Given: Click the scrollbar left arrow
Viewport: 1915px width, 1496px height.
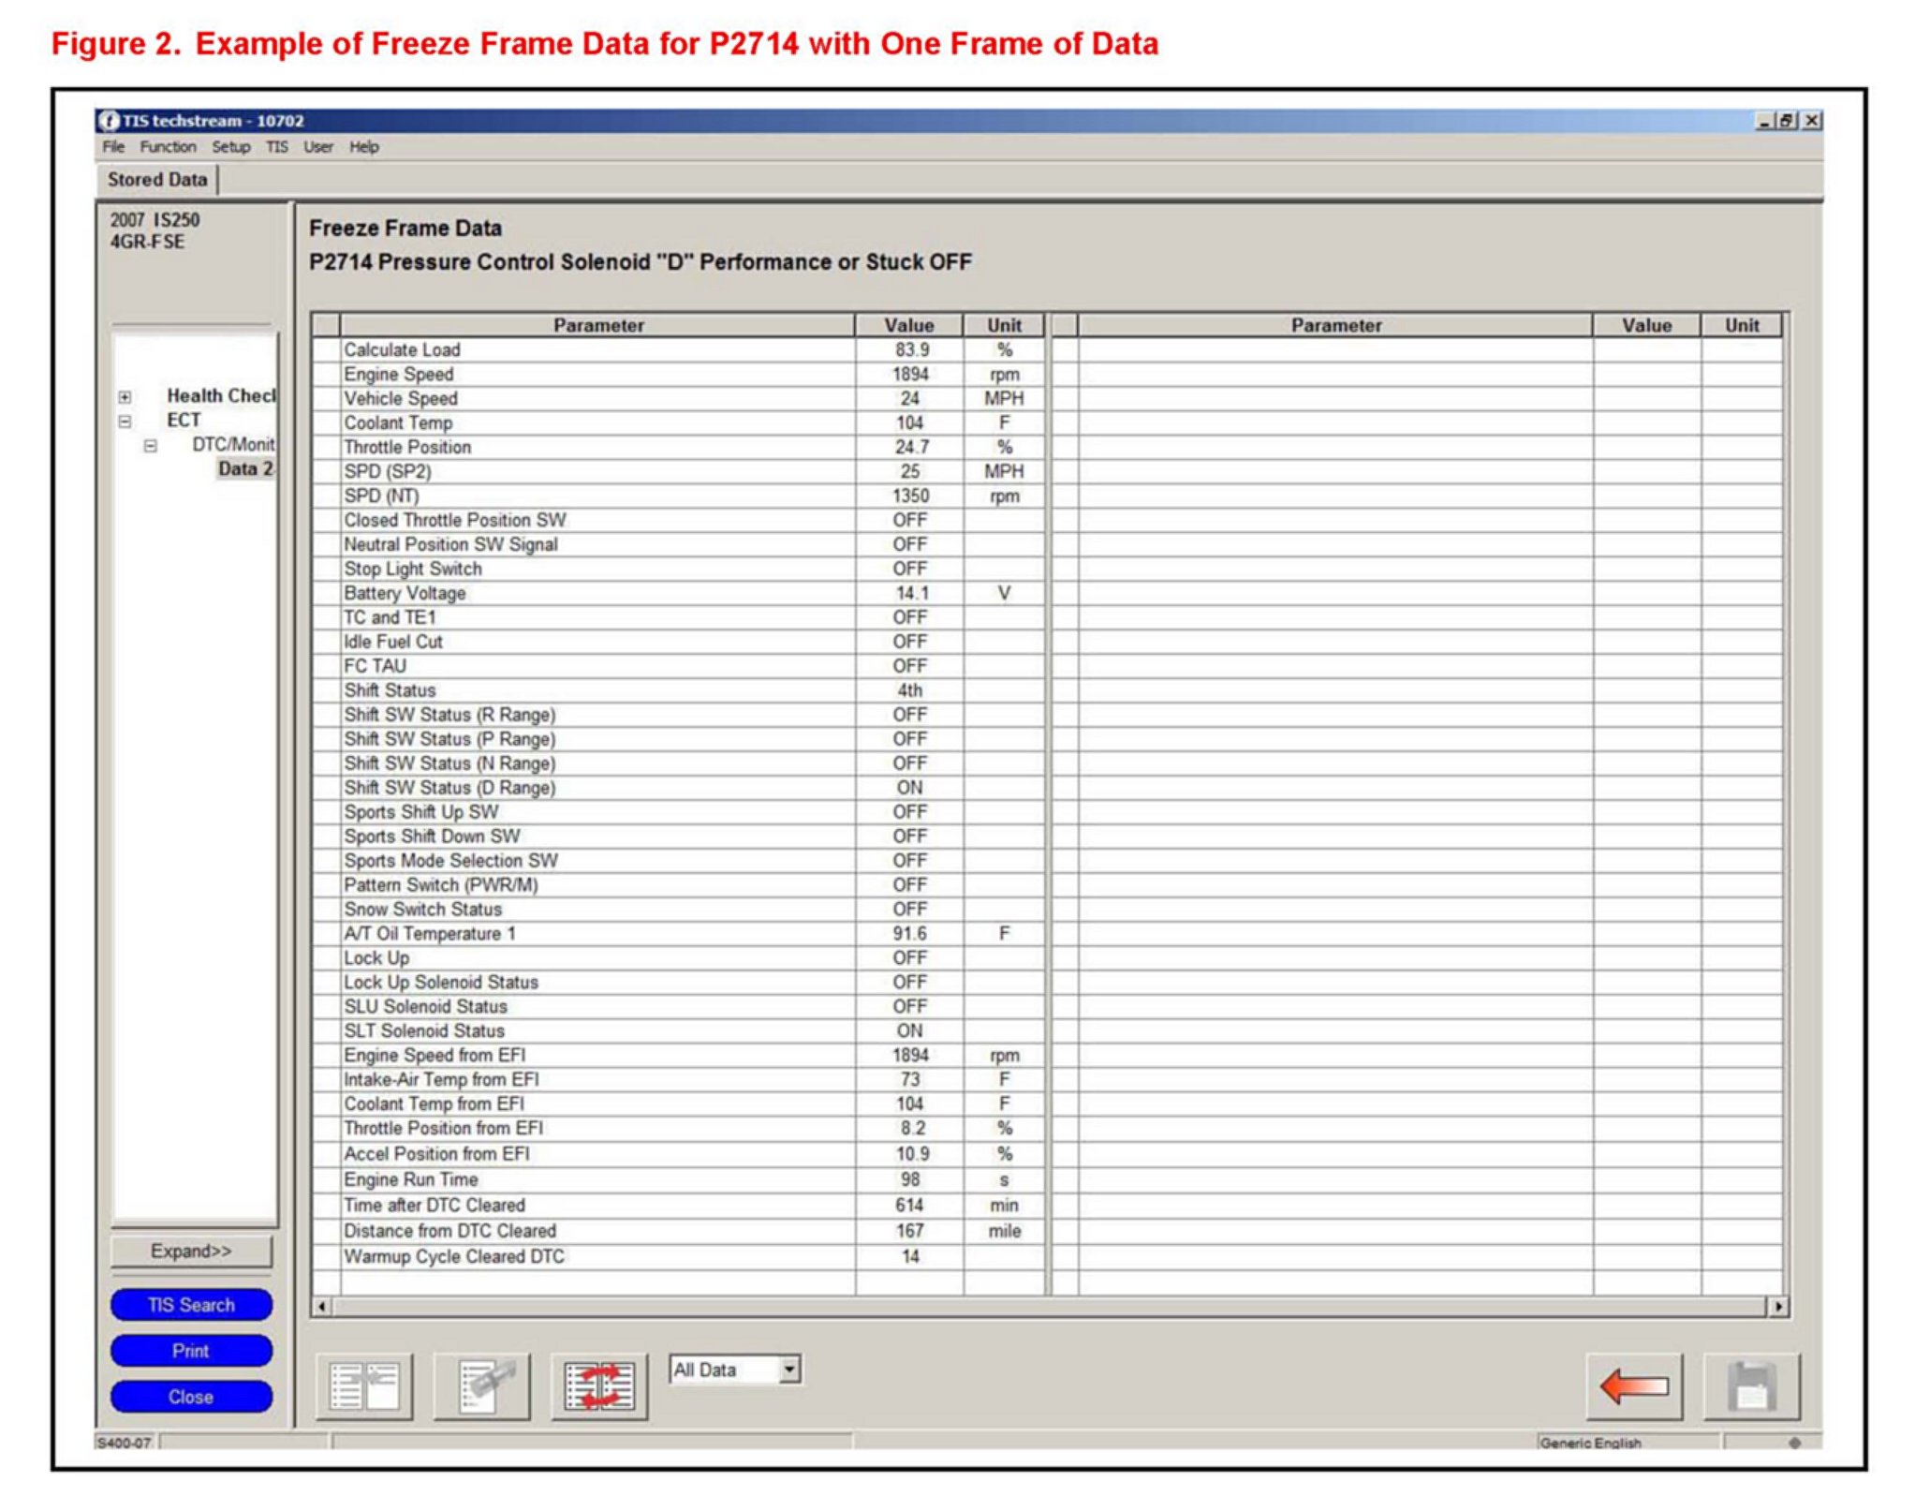Looking at the screenshot, I should point(322,1306).
